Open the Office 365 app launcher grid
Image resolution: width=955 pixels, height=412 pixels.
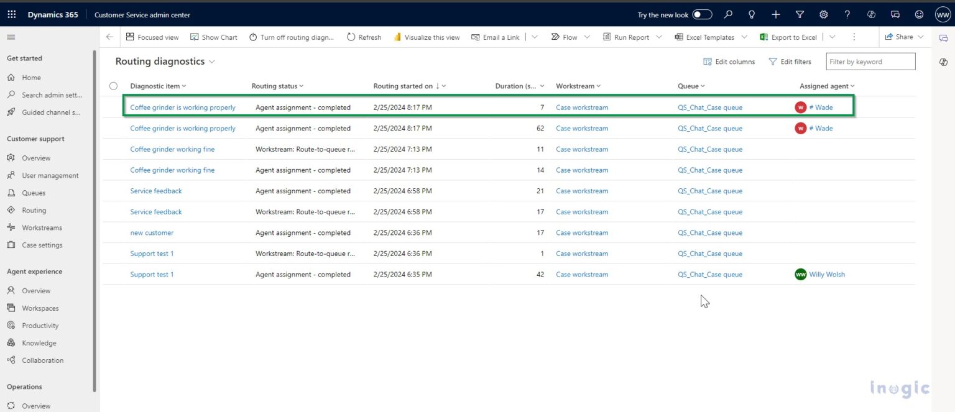pyautogui.click(x=11, y=14)
